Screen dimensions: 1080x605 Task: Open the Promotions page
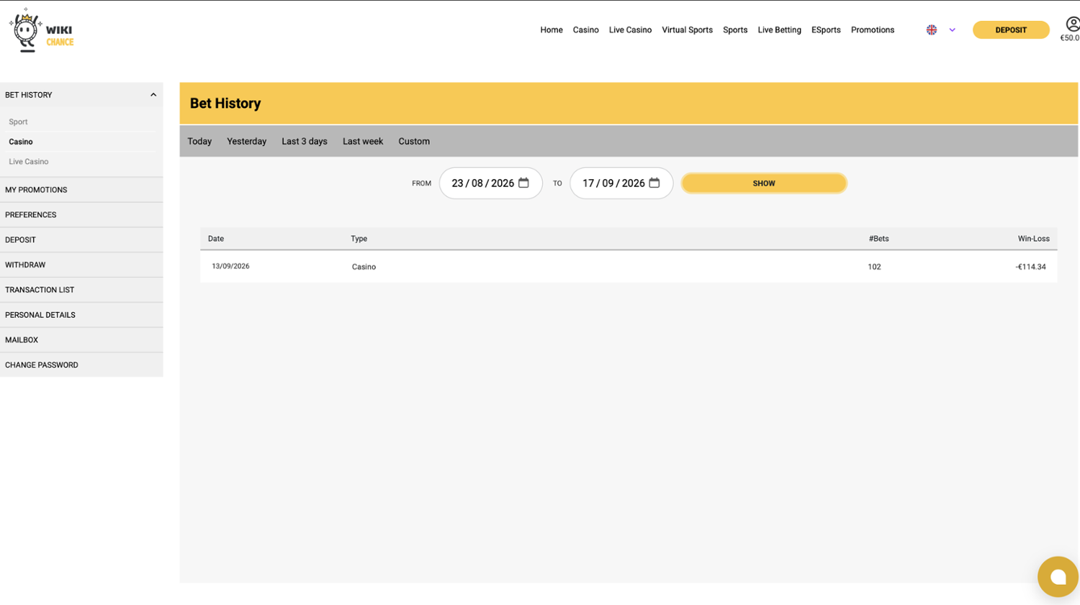(873, 30)
